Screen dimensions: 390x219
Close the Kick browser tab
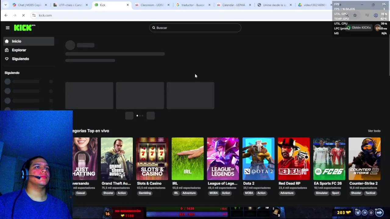point(128,5)
